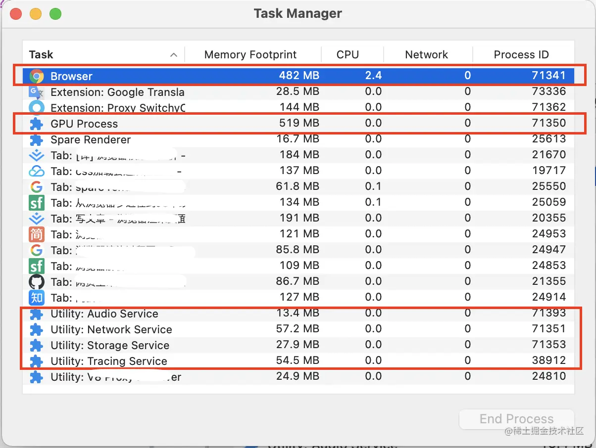Click the Zhihu tab icon
Image resolution: width=596 pixels, height=448 pixels.
pyautogui.click(x=37, y=298)
